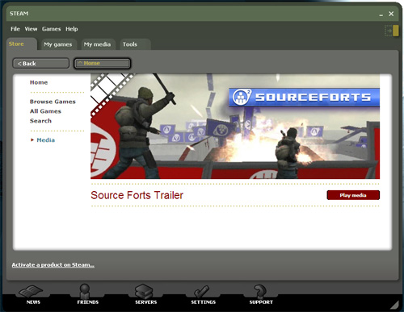Open the Support question mark icon
Viewport: 404px width, 312px height.
260,292
